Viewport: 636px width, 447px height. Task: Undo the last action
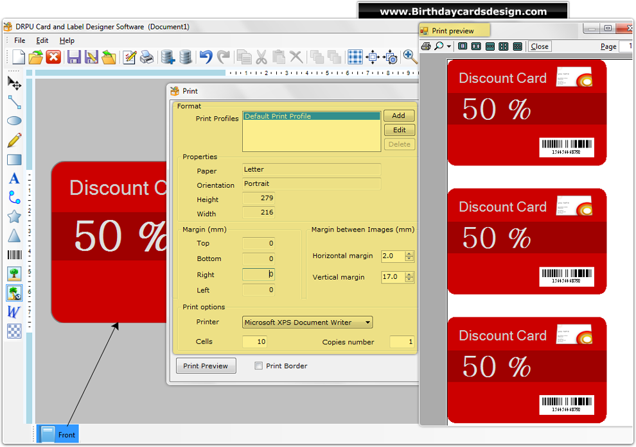tap(206, 57)
